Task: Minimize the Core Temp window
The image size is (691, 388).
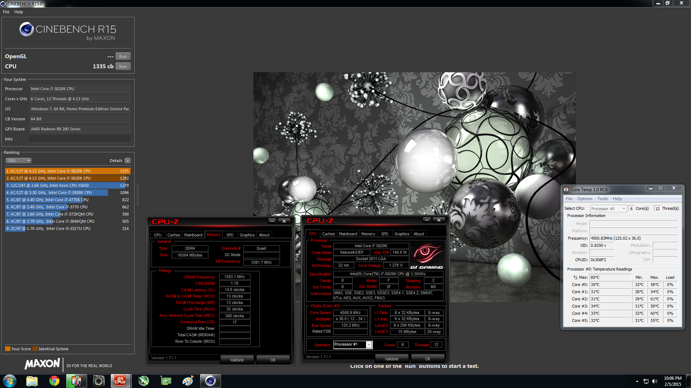Action: (x=650, y=188)
